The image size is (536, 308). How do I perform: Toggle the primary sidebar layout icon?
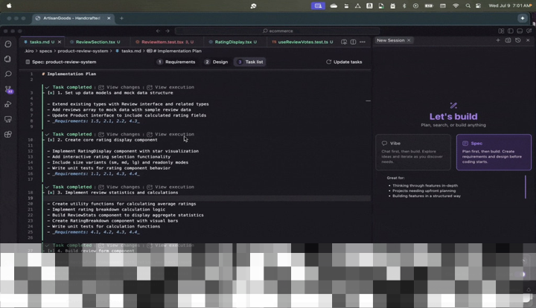point(511,31)
